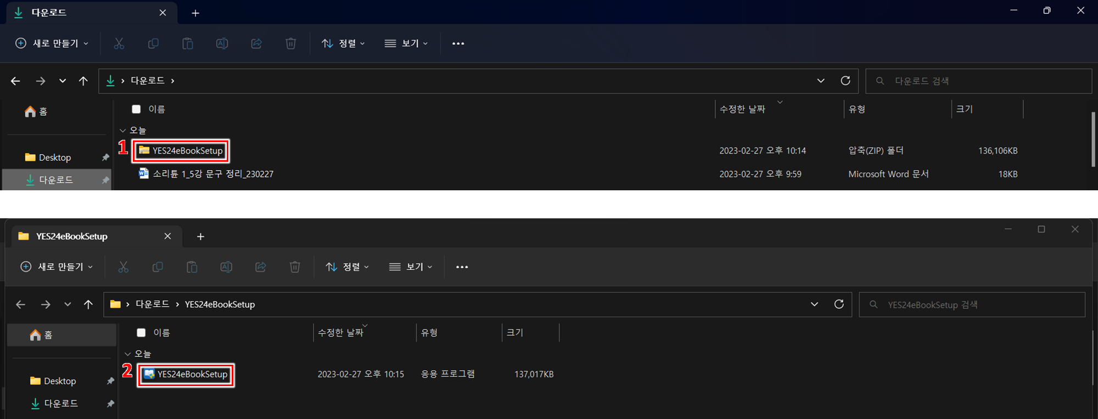Viewport: 1098px width, 419px height.
Task: Click 홈 in the 다운로드 window sidebar
Action: pyautogui.click(x=36, y=111)
